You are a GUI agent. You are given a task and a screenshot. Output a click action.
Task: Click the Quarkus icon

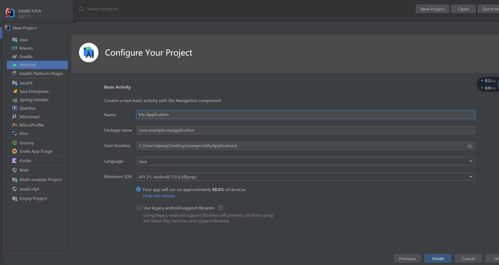15,108
